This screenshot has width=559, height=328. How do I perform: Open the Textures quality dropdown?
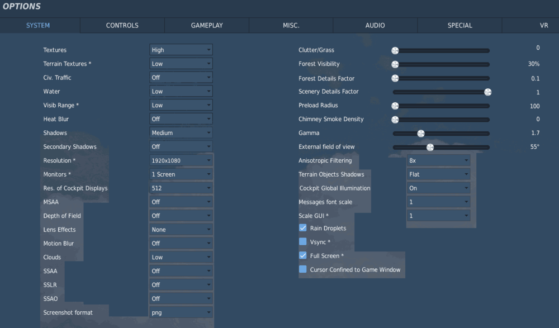click(181, 49)
